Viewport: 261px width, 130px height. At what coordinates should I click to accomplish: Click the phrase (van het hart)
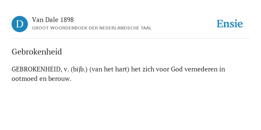click(109, 69)
